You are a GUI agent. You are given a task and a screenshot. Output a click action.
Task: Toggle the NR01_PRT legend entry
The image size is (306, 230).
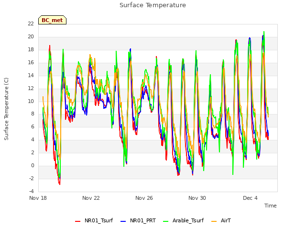pos(138,220)
